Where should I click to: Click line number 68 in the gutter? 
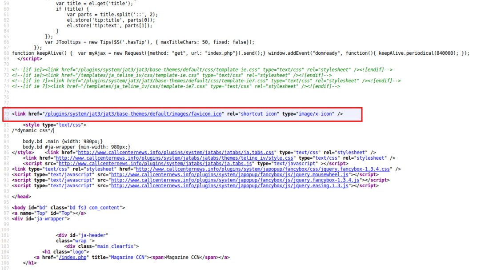pos(6,53)
